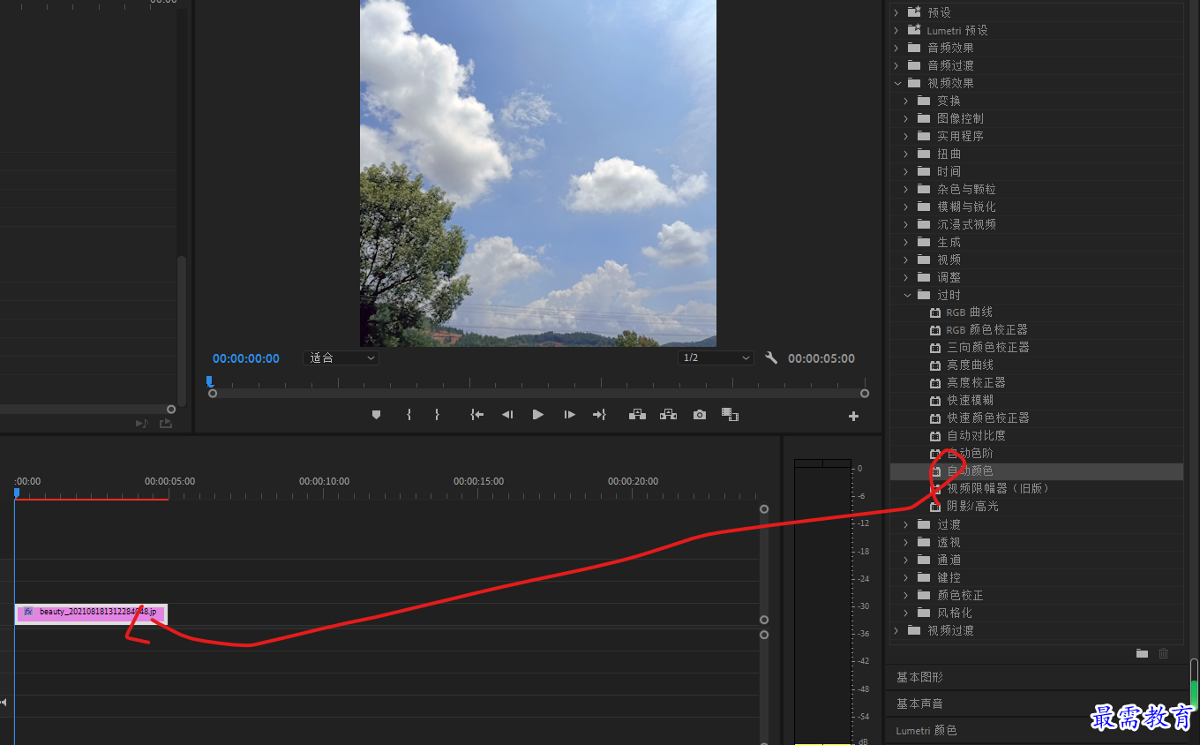Select the 视频限幅器（旧版）effect
1200x745 pixels.
point(998,488)
